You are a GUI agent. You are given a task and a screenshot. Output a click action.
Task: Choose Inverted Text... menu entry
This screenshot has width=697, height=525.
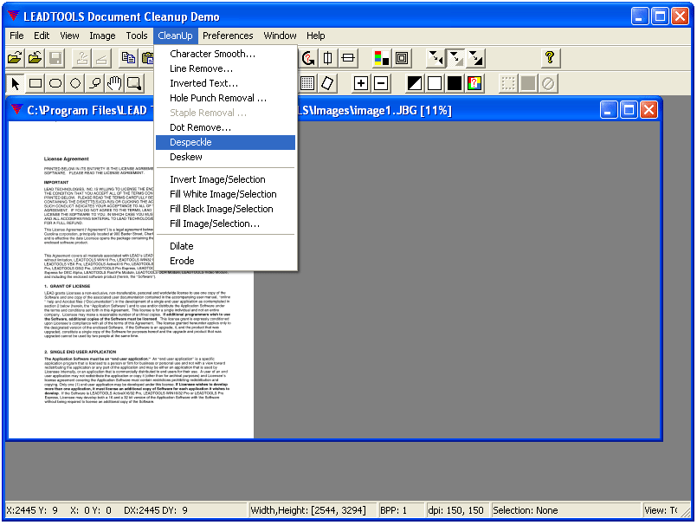pos(225,83)
